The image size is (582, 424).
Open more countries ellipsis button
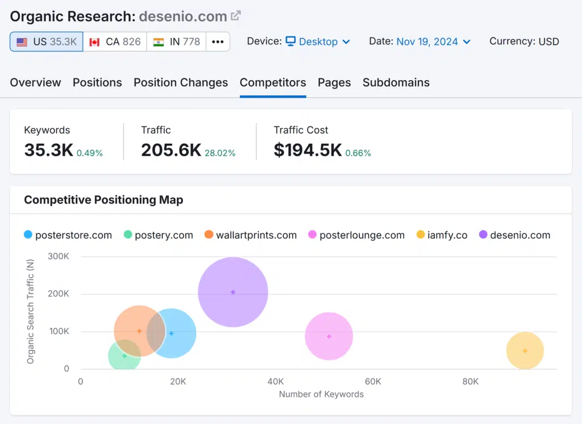[x=218, y=42]
